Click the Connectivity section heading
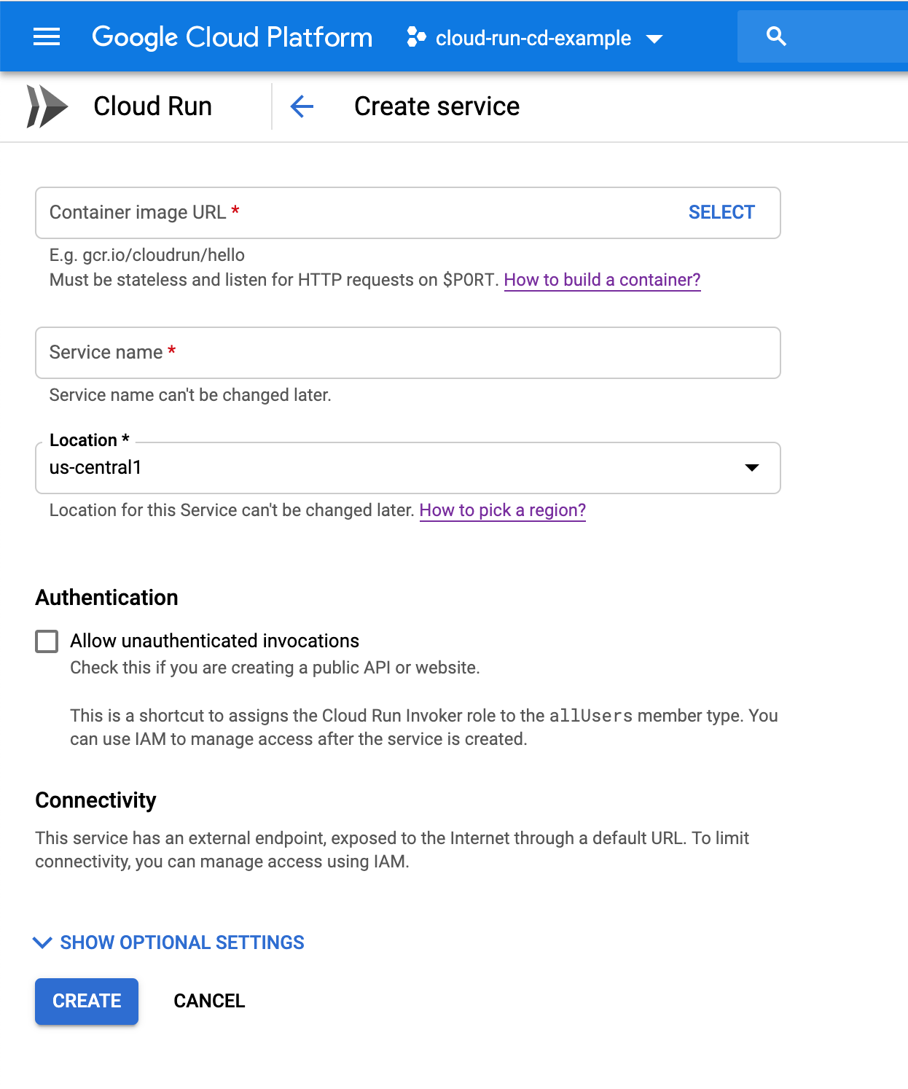Image resolution: width=908 pixels, height=1089 pixels. (96, 800)
